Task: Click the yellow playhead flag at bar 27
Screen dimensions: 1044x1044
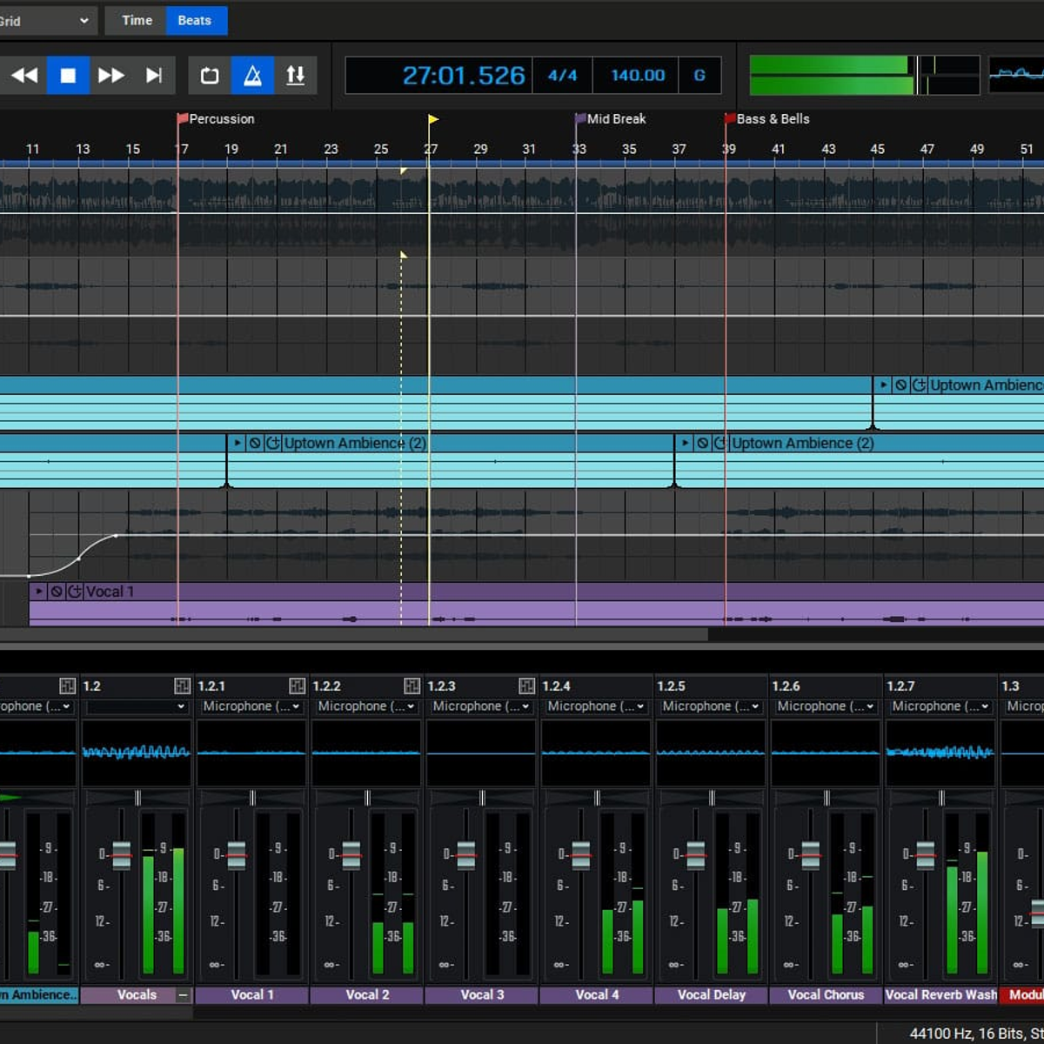Action: point(432,119)
